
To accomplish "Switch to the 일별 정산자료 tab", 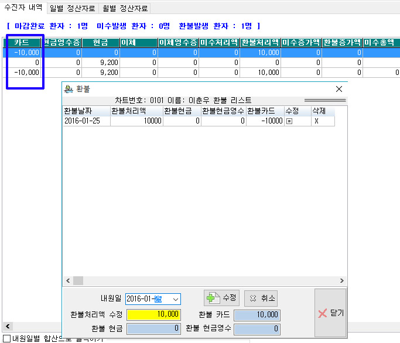I will pyautogui.click(x=73, y=8).
